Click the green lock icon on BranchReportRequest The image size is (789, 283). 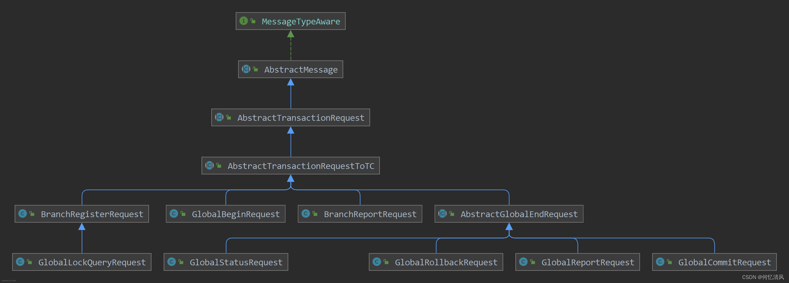pyautogui.click(x=315, y=213)
